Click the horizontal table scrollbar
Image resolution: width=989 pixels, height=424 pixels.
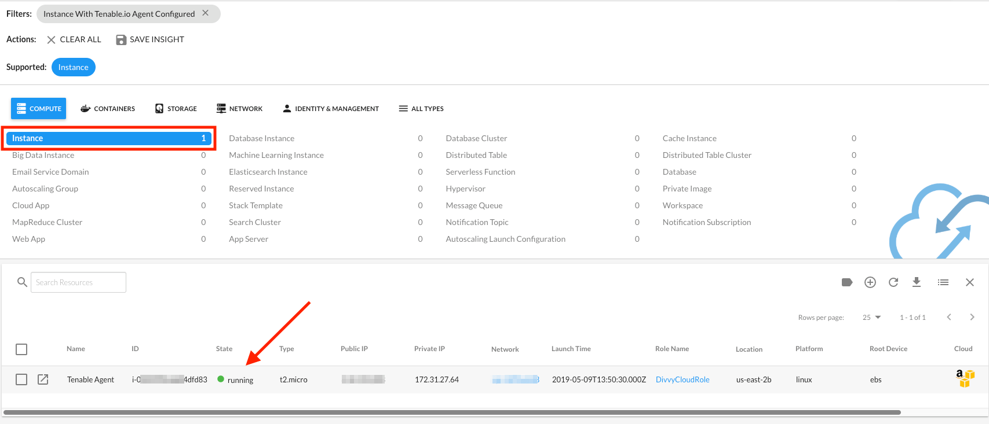pos(452,412)
